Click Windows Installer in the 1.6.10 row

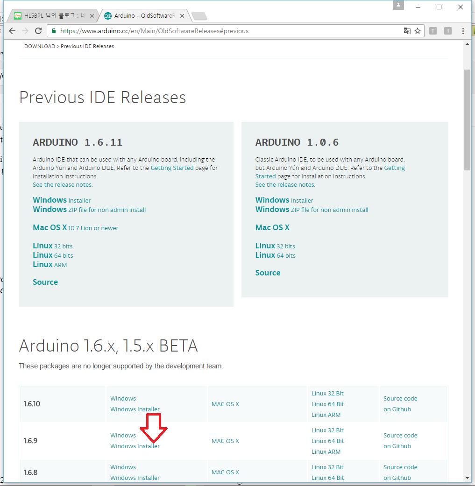coord(135,409)
